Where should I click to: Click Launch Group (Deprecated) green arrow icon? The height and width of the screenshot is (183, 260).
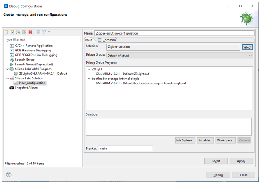point(12,65)
